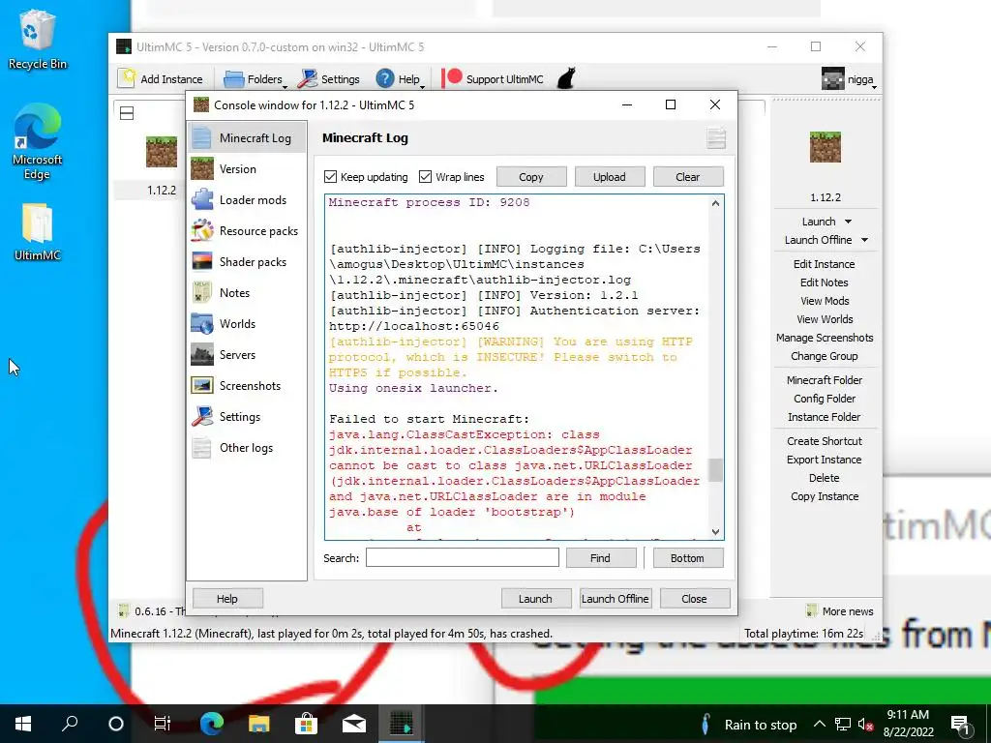Click Export Instance
This screenshot has width=991, height=743.
pyautogui.click(x=825, y=460)
